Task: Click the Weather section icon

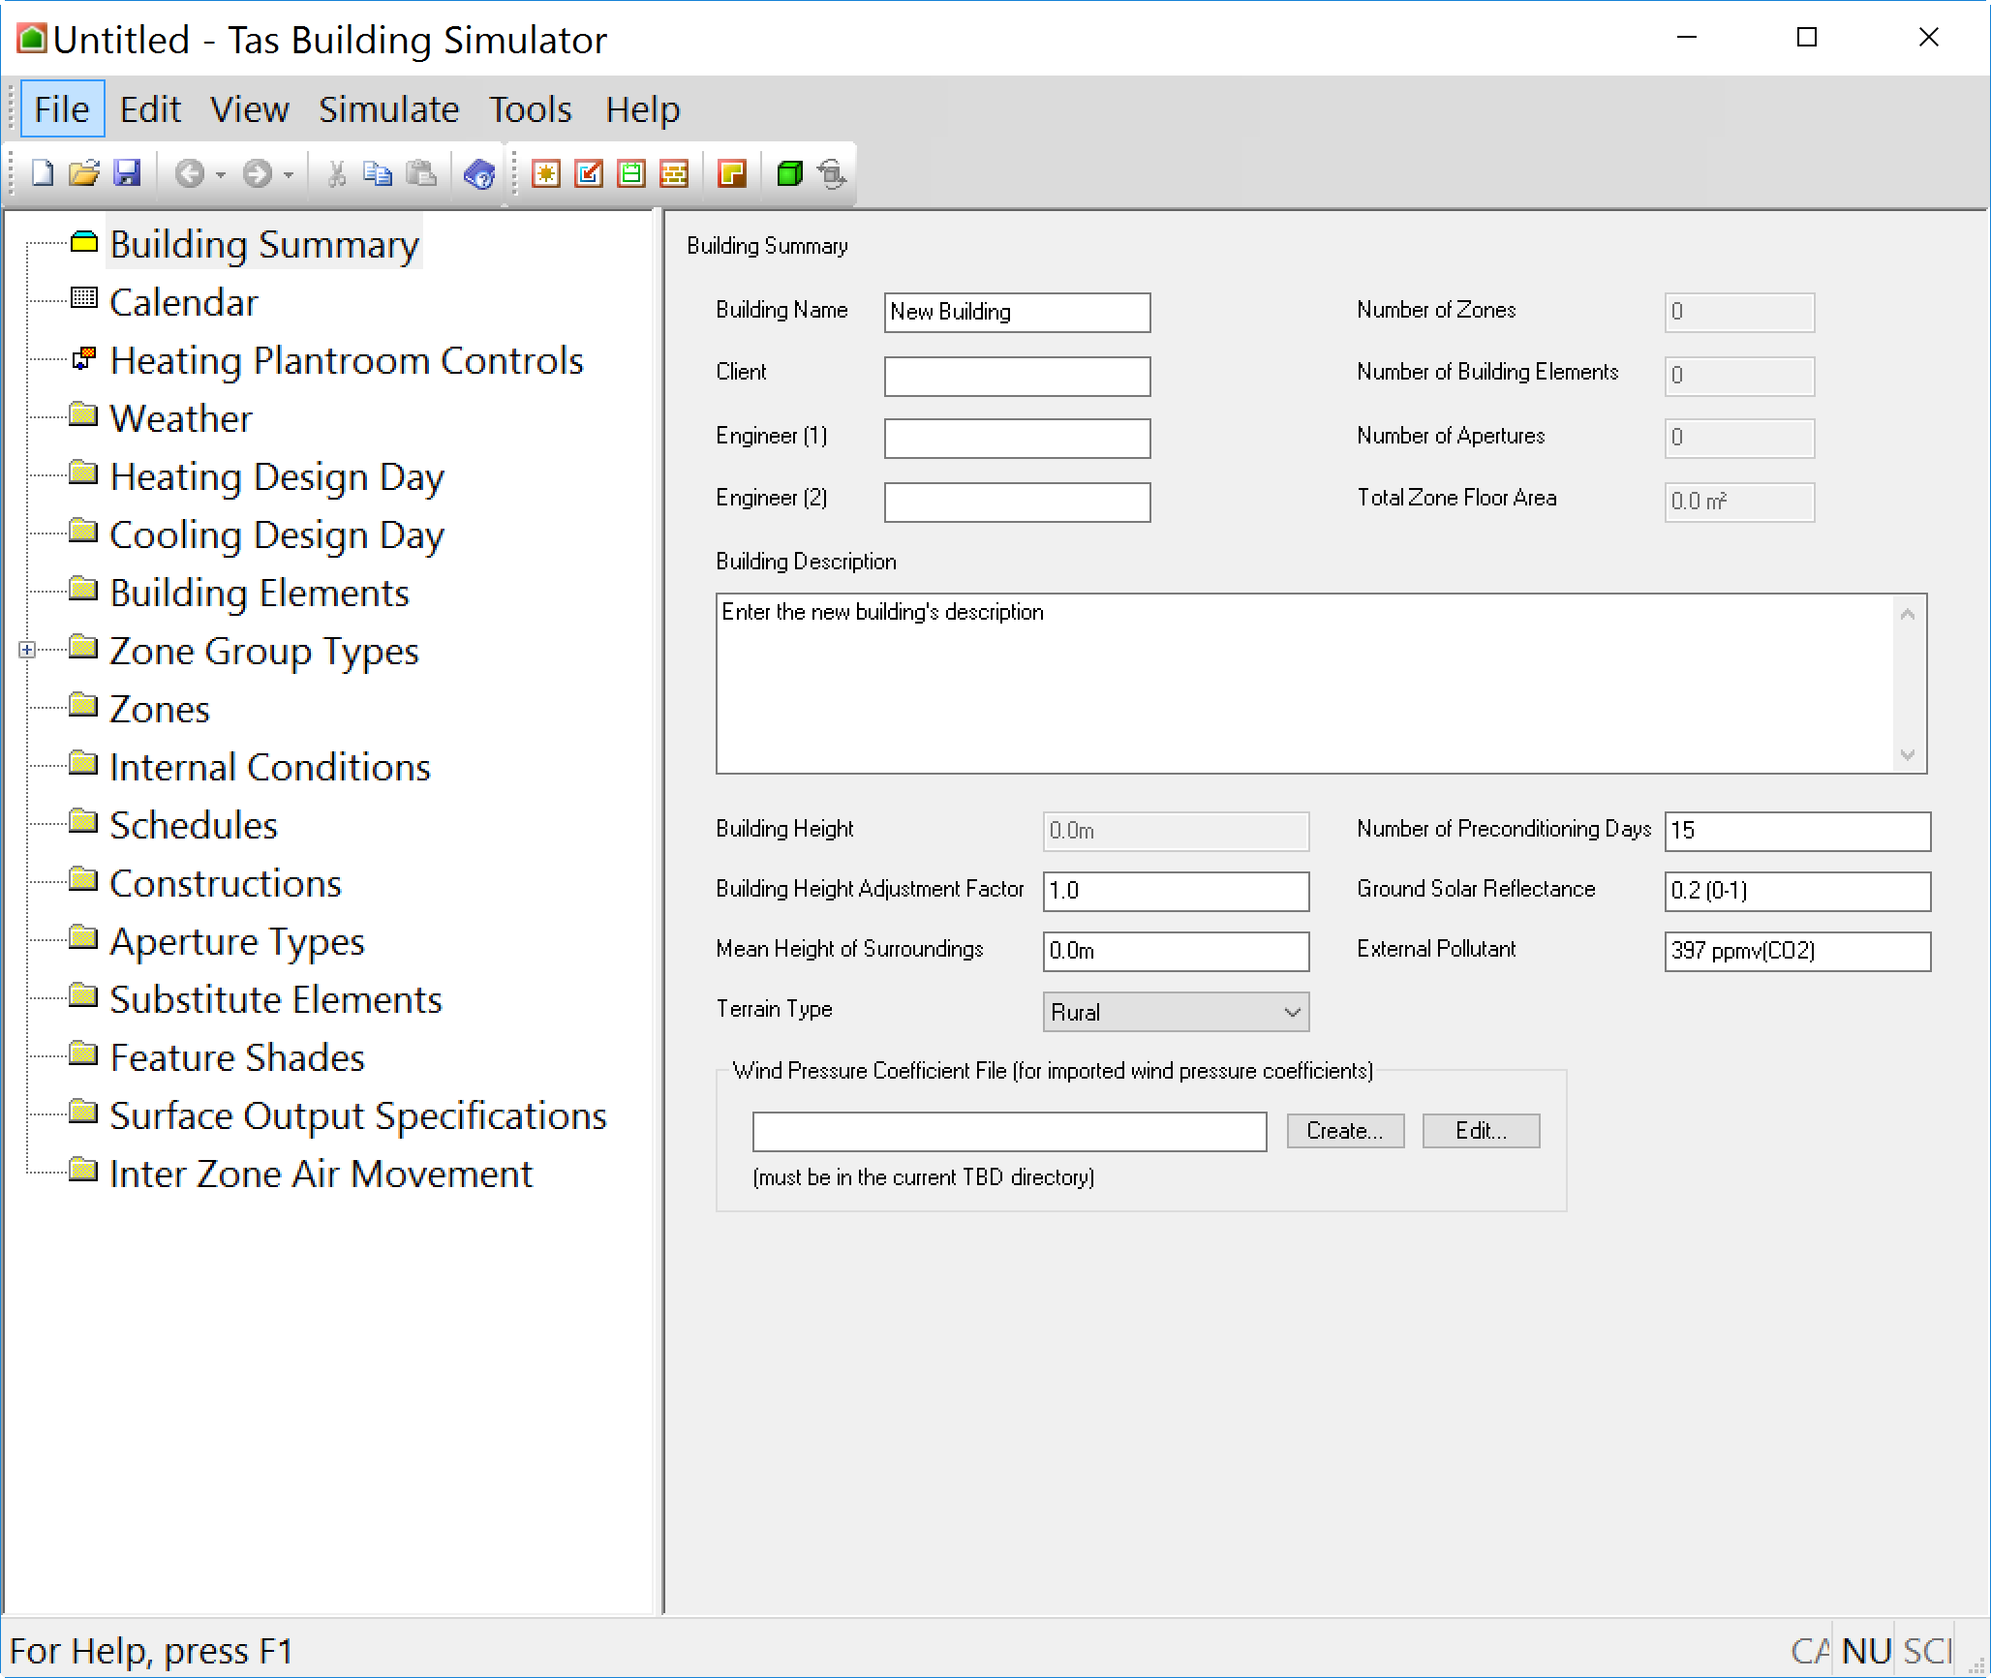Action: pos(83,416)
